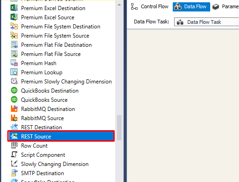Open the Data Flow Task dropdown
This screenshot has width=239, height=182.
click(x=207, y=22)
